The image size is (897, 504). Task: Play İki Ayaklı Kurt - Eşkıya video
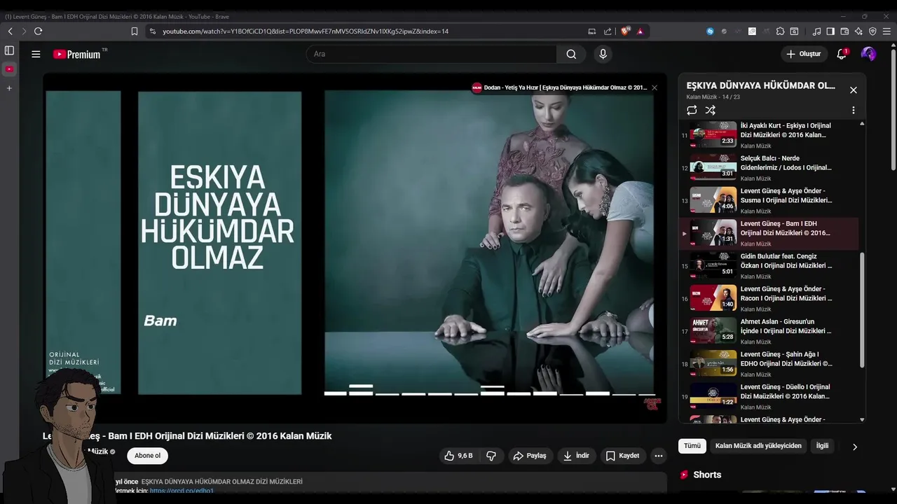click(x=769, y=134)
